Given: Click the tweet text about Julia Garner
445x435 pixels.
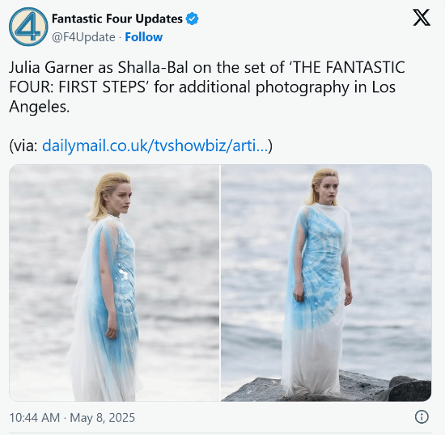Looking at the screenshot, I should pos(207,87).
